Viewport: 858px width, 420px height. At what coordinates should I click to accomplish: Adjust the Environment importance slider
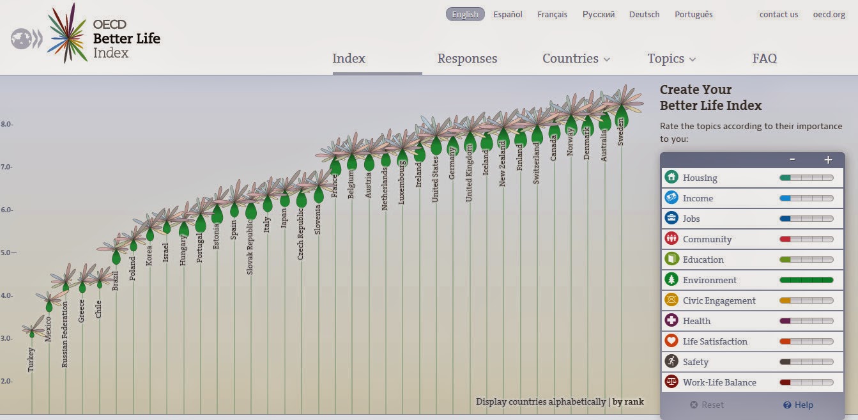pyautogui.click(x=806, y=280)
